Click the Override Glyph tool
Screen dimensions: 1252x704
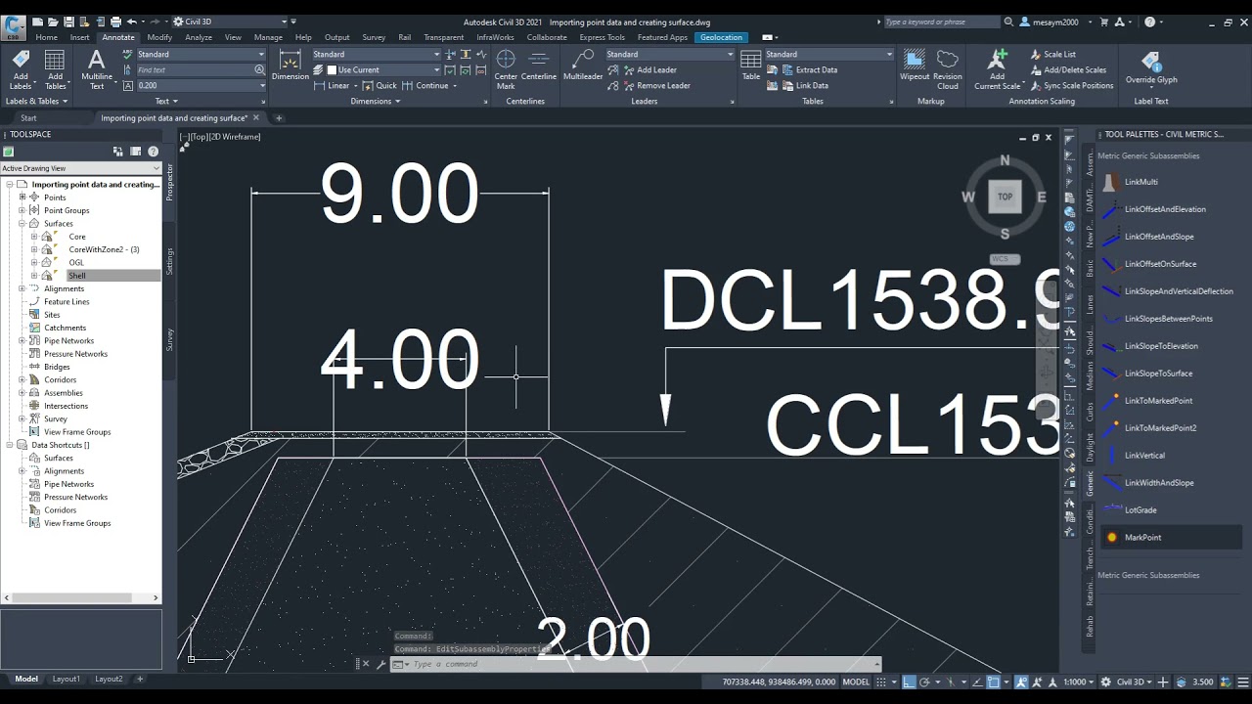click(x=1151, y=66)
